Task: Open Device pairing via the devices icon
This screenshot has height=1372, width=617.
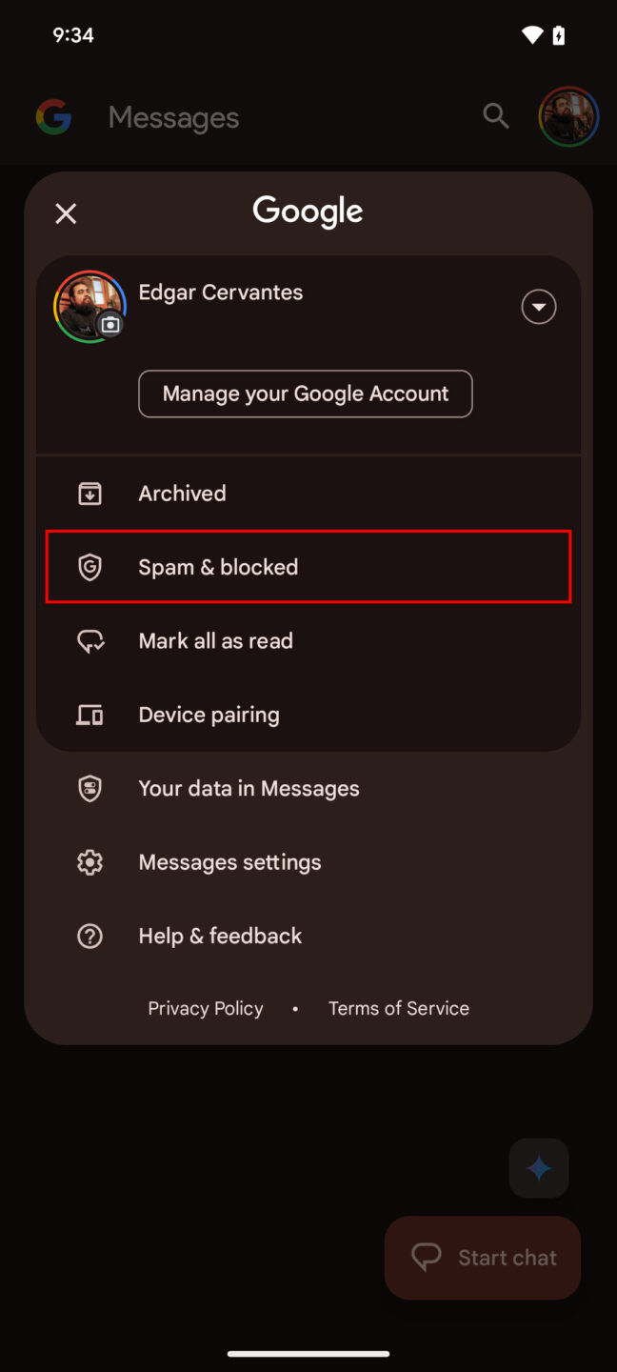Action: pyautogui.click(x=90, y=714)
